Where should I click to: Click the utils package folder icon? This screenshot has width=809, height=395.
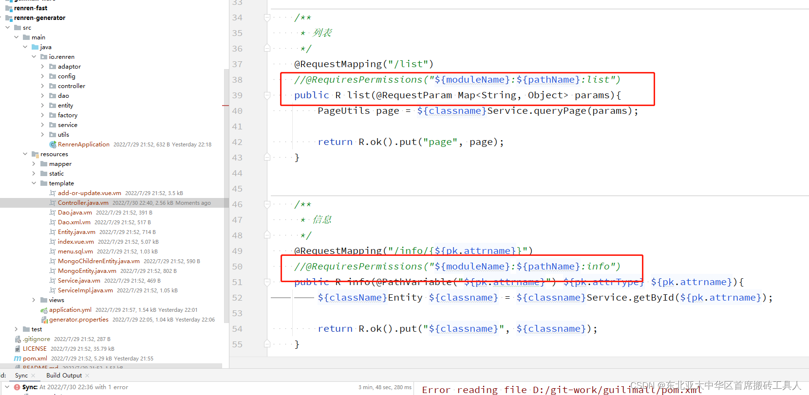click(x=53, y=135)
